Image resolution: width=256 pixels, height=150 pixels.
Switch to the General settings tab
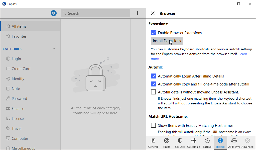[153, 143]
